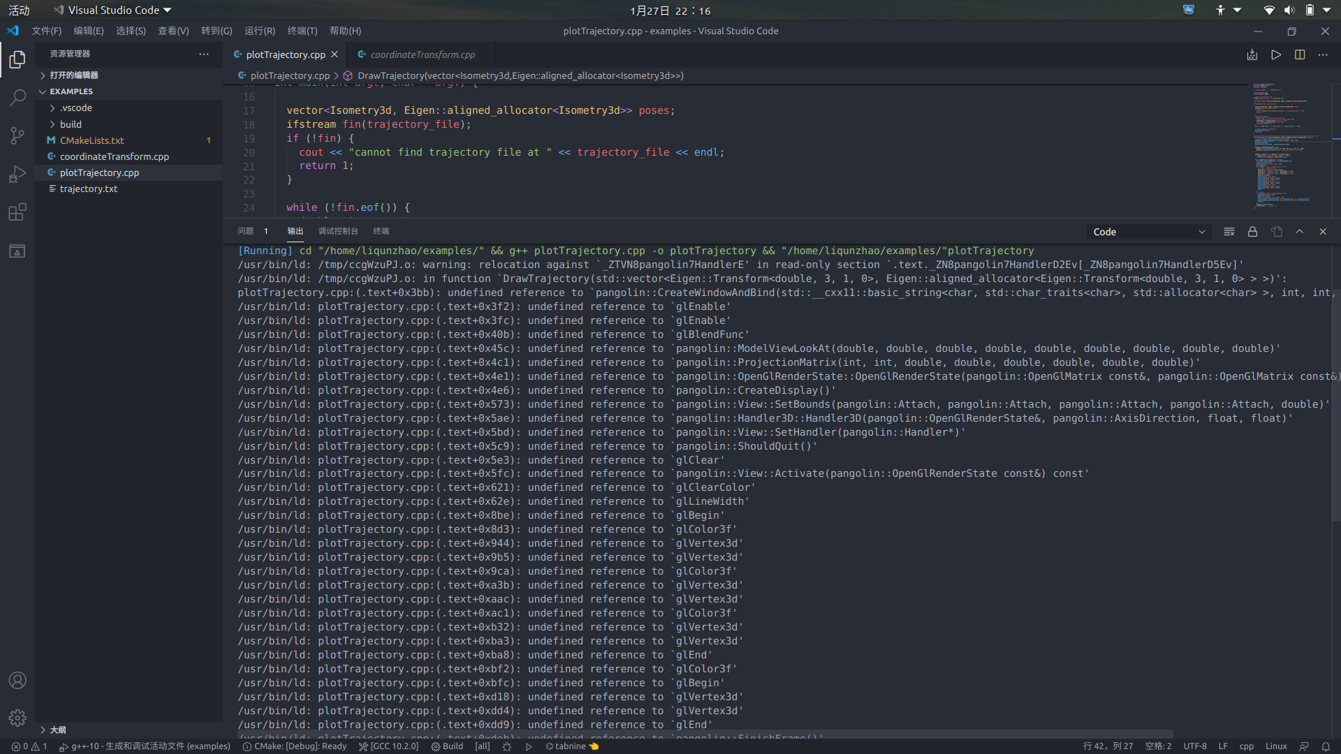Open the CMake panel icon in activity bar
Viewport: 1341px width, 754px height.
pyautogui.click(x=17, y=251)
